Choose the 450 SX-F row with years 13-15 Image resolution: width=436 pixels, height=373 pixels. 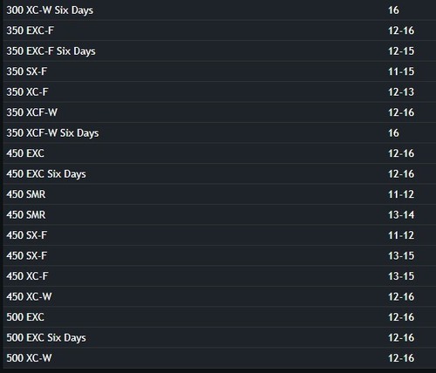tap(220, 255)
